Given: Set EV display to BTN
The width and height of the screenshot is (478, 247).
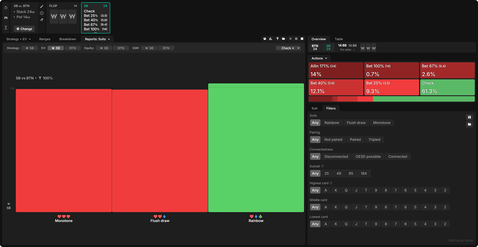Looking at the screenshot, I should [73, 48].
